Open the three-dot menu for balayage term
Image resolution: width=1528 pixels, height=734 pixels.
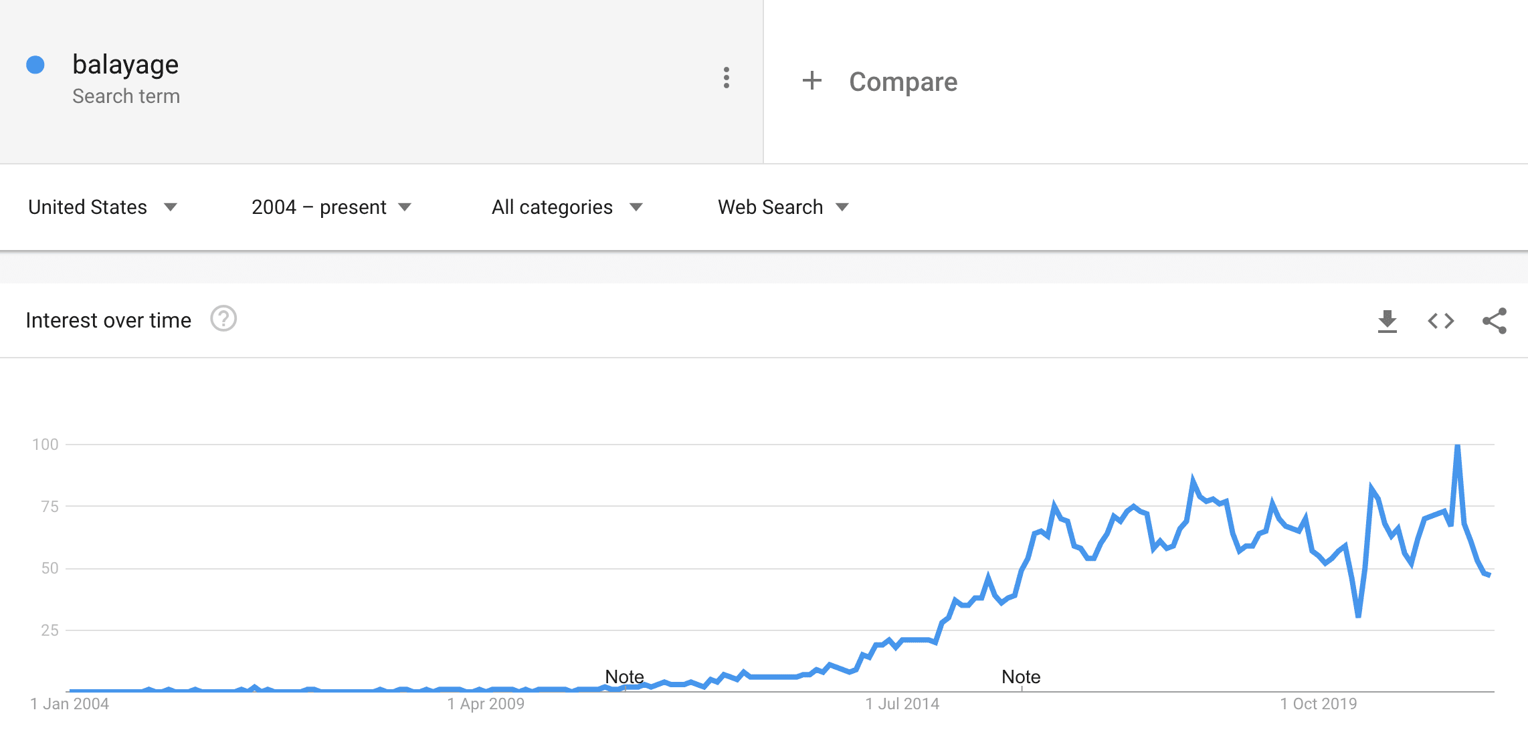(x=726, y=78)
